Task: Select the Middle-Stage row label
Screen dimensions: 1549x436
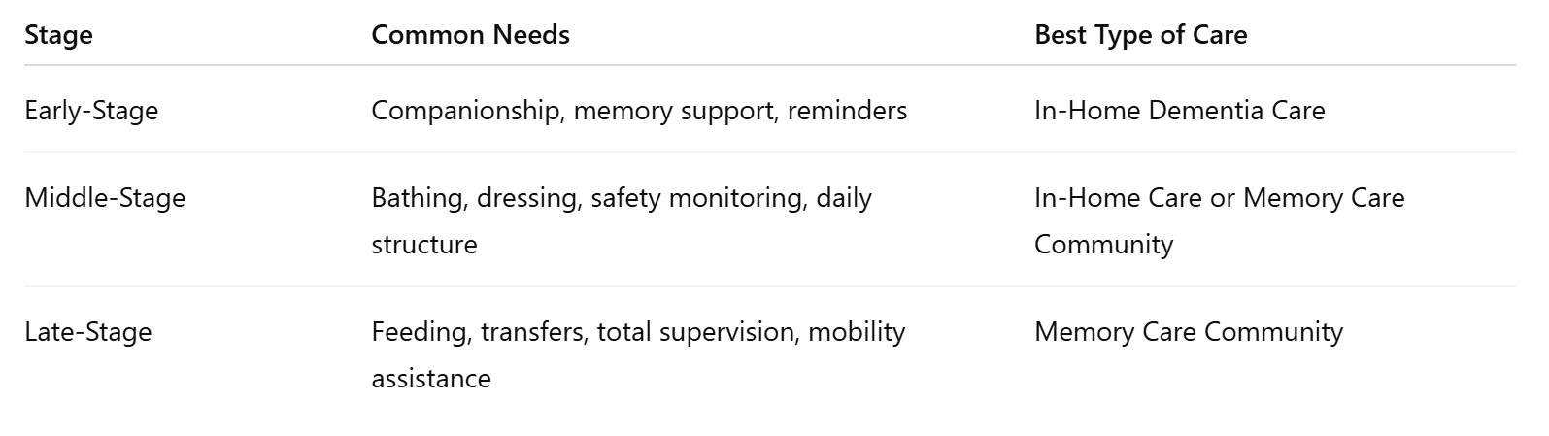Action: click(105, 198)
